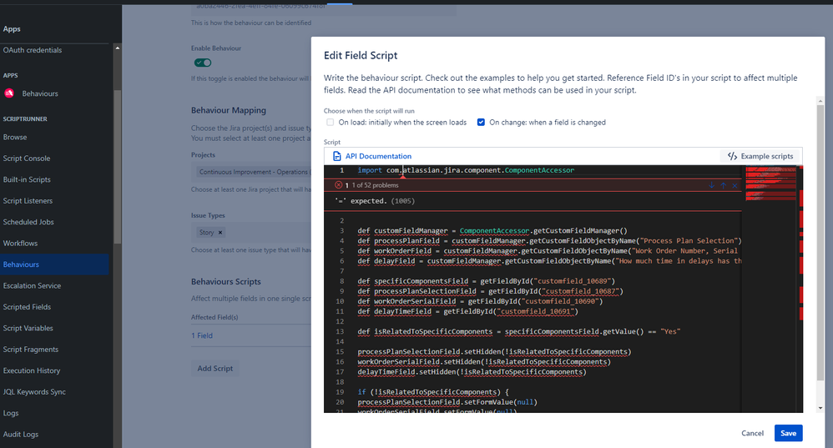Screen dimensions: 833x448
Task: Click the "1 of 52 problems" text
Action: (x=375, y=185)
